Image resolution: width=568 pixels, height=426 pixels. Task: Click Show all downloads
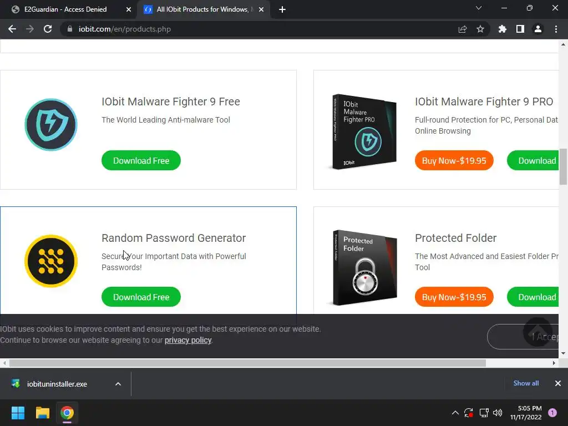coord(526,383)
